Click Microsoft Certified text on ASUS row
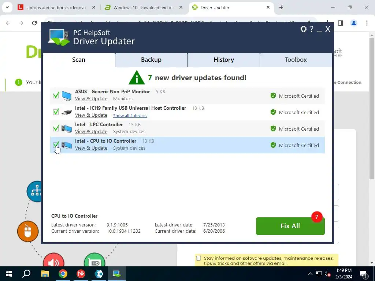This screenshot has height=281, width=375. [x=299, y=96]
